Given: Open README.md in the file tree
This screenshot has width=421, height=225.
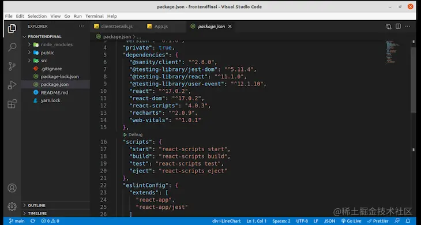Looking at the screenshot, I should pyautogui.click(x=55, y=92).
